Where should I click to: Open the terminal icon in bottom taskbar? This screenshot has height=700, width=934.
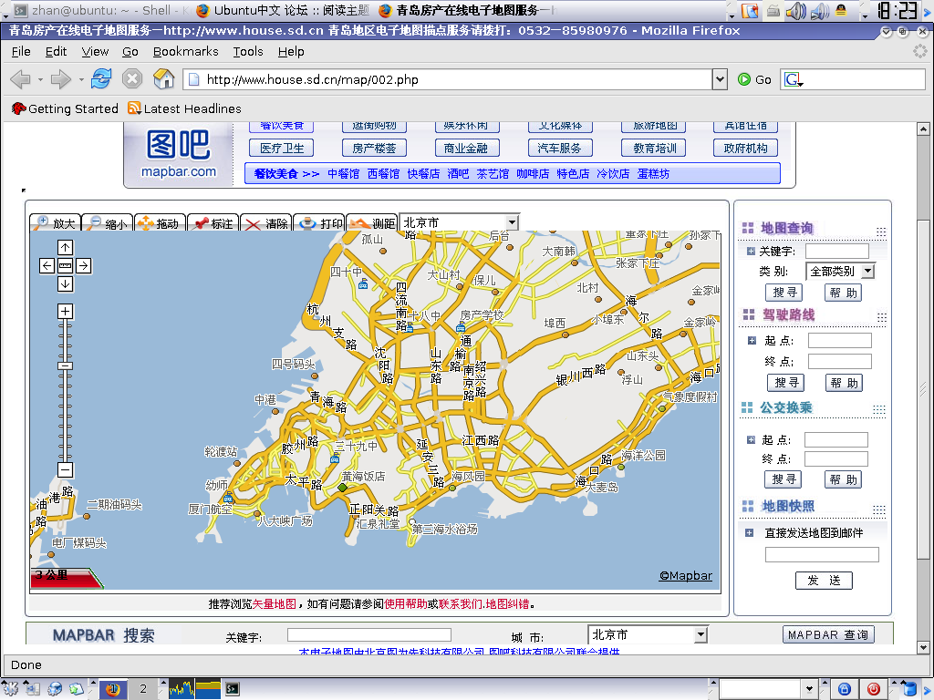click(232, 689)
